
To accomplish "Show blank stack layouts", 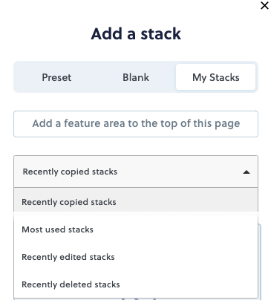I will click(136, 77).
